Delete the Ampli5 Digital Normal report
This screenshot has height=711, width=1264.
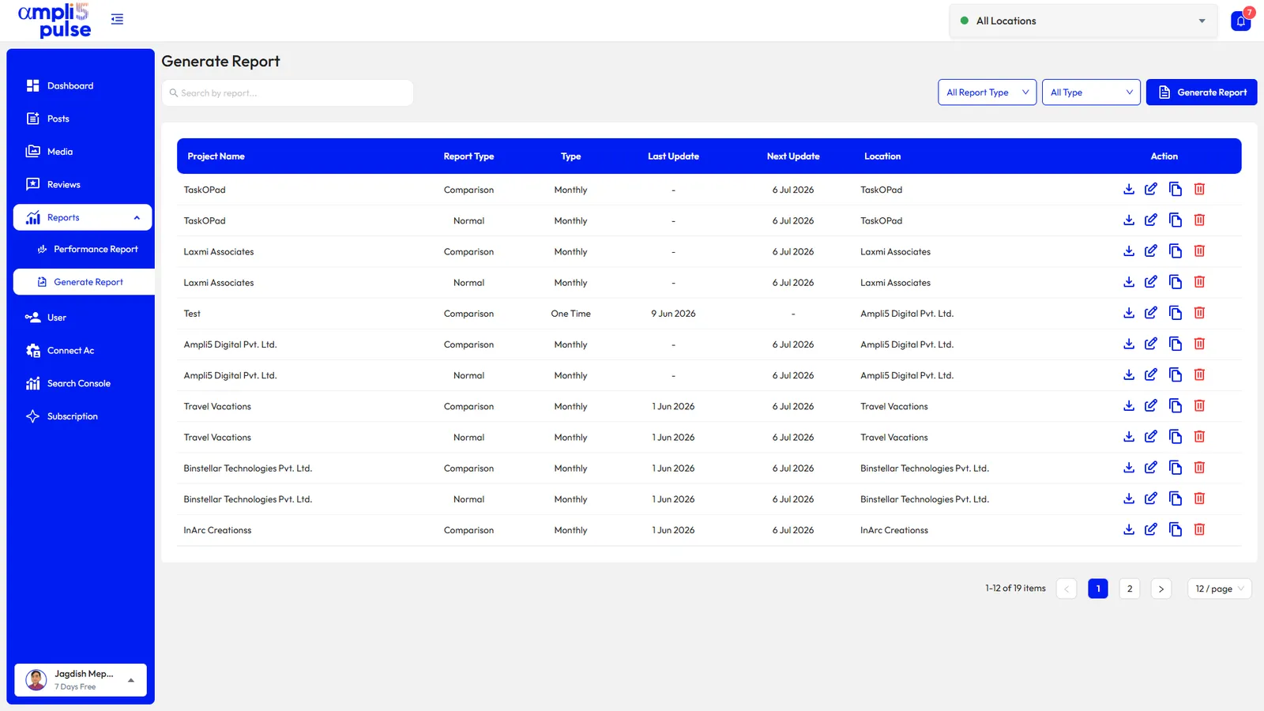(1199, 375)
